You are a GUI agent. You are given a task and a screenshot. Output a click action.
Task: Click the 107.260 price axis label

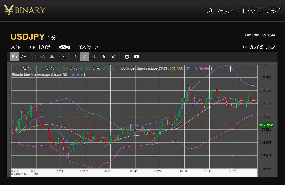[265, 78]
